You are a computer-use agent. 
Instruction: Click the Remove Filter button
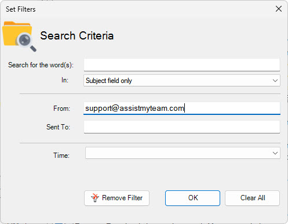click(x=116, y=198)
